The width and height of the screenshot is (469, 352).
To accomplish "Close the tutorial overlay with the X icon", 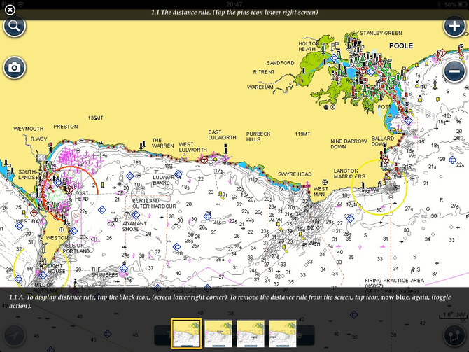I will point(10,10).
